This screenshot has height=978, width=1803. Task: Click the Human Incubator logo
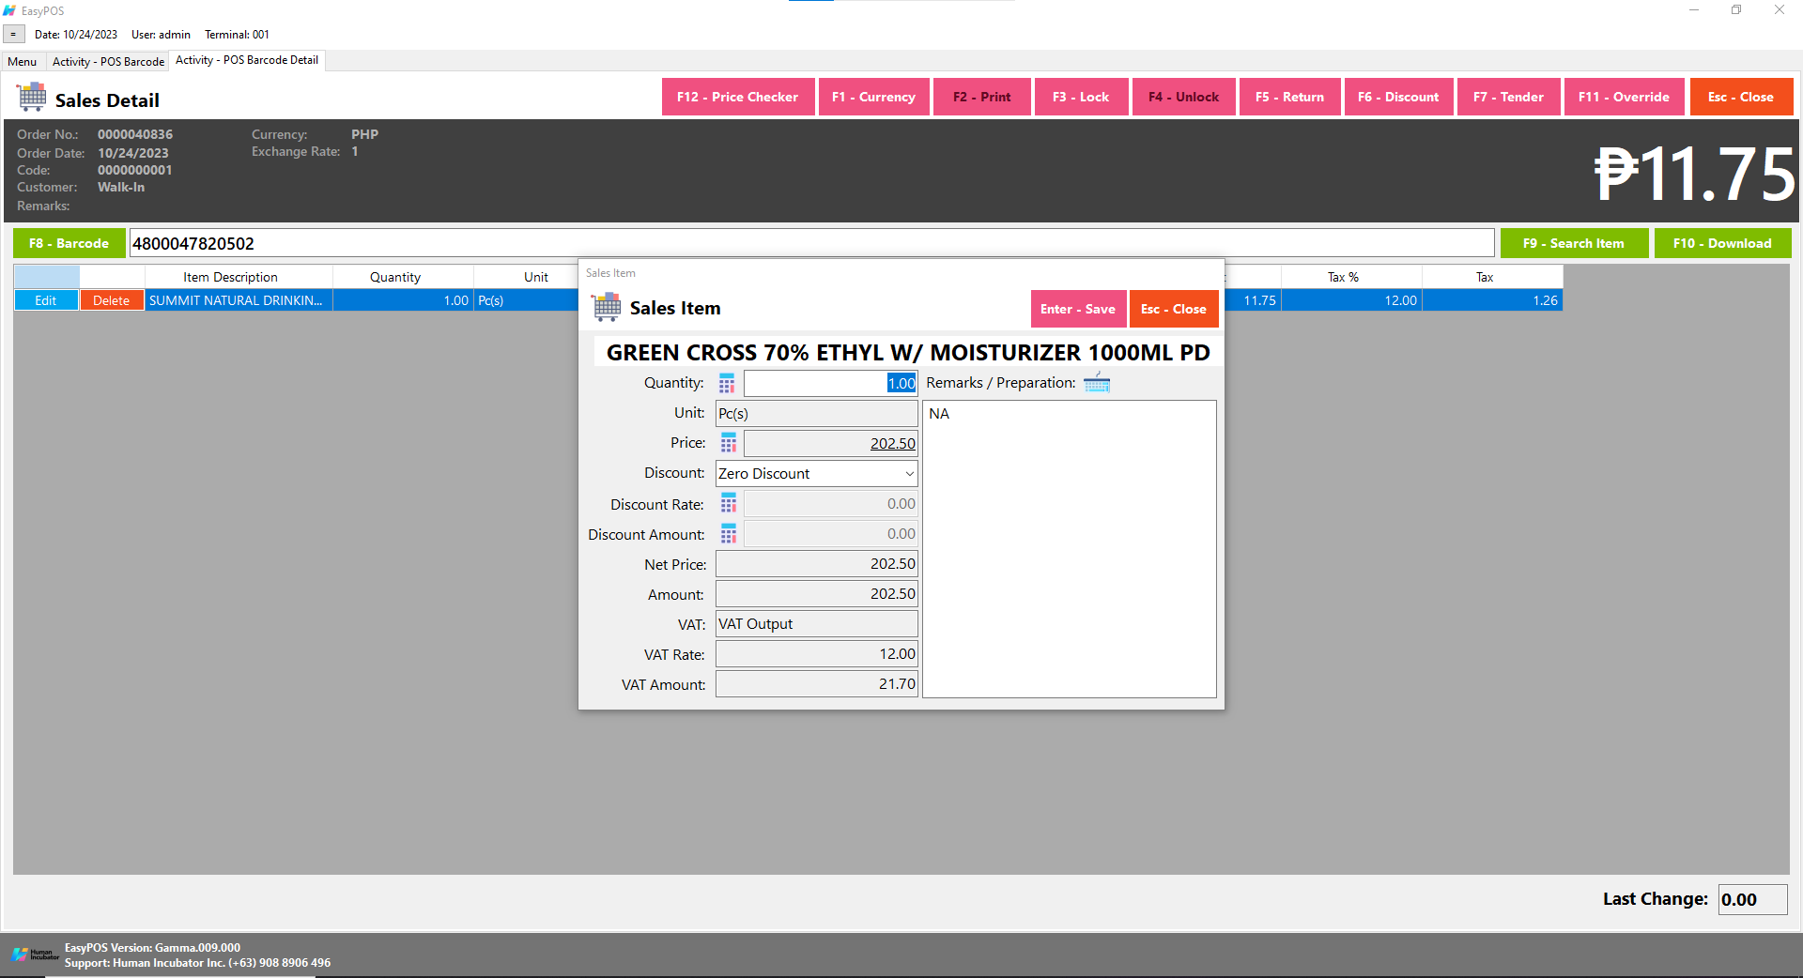pos(35,955)
